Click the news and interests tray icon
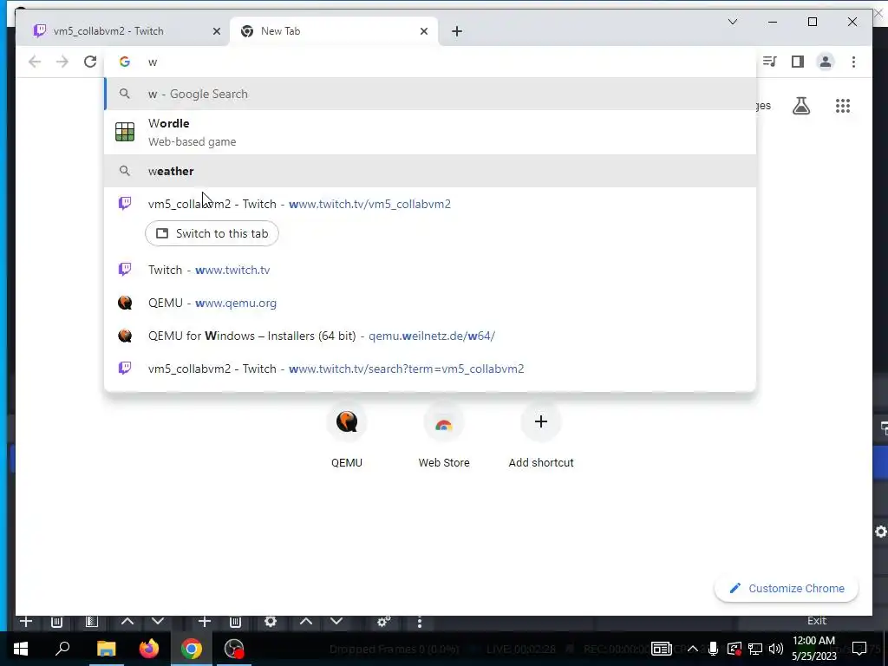888x666 pixels. click(x=662, y=649)
